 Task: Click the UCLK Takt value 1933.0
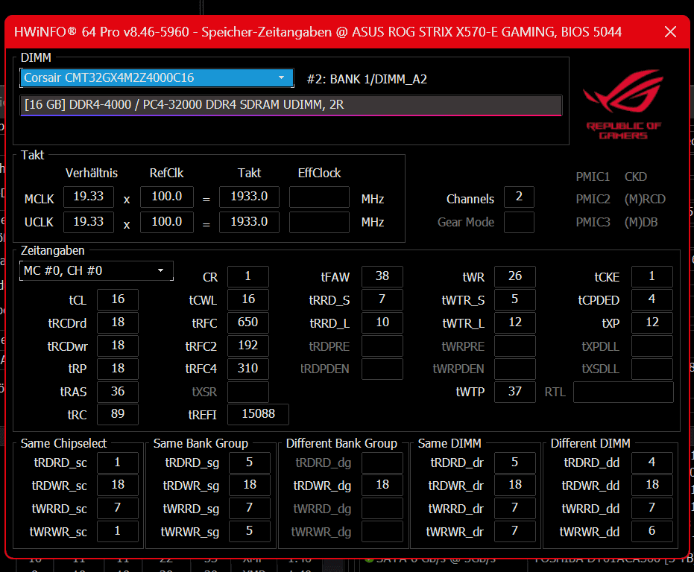coord(249,222)
